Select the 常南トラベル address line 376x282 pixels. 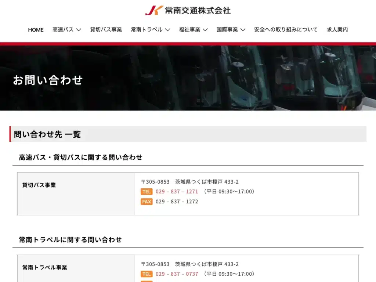point(190,264)
